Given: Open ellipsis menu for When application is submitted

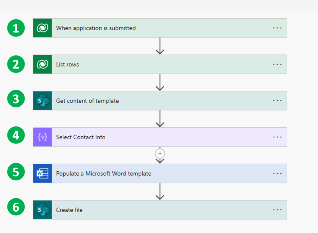Looking at the screenshot, I should pos(277,28).
